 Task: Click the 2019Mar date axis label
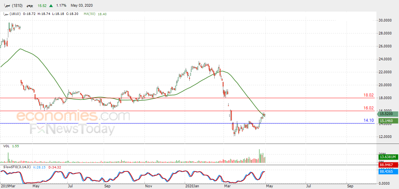(8, 186)
